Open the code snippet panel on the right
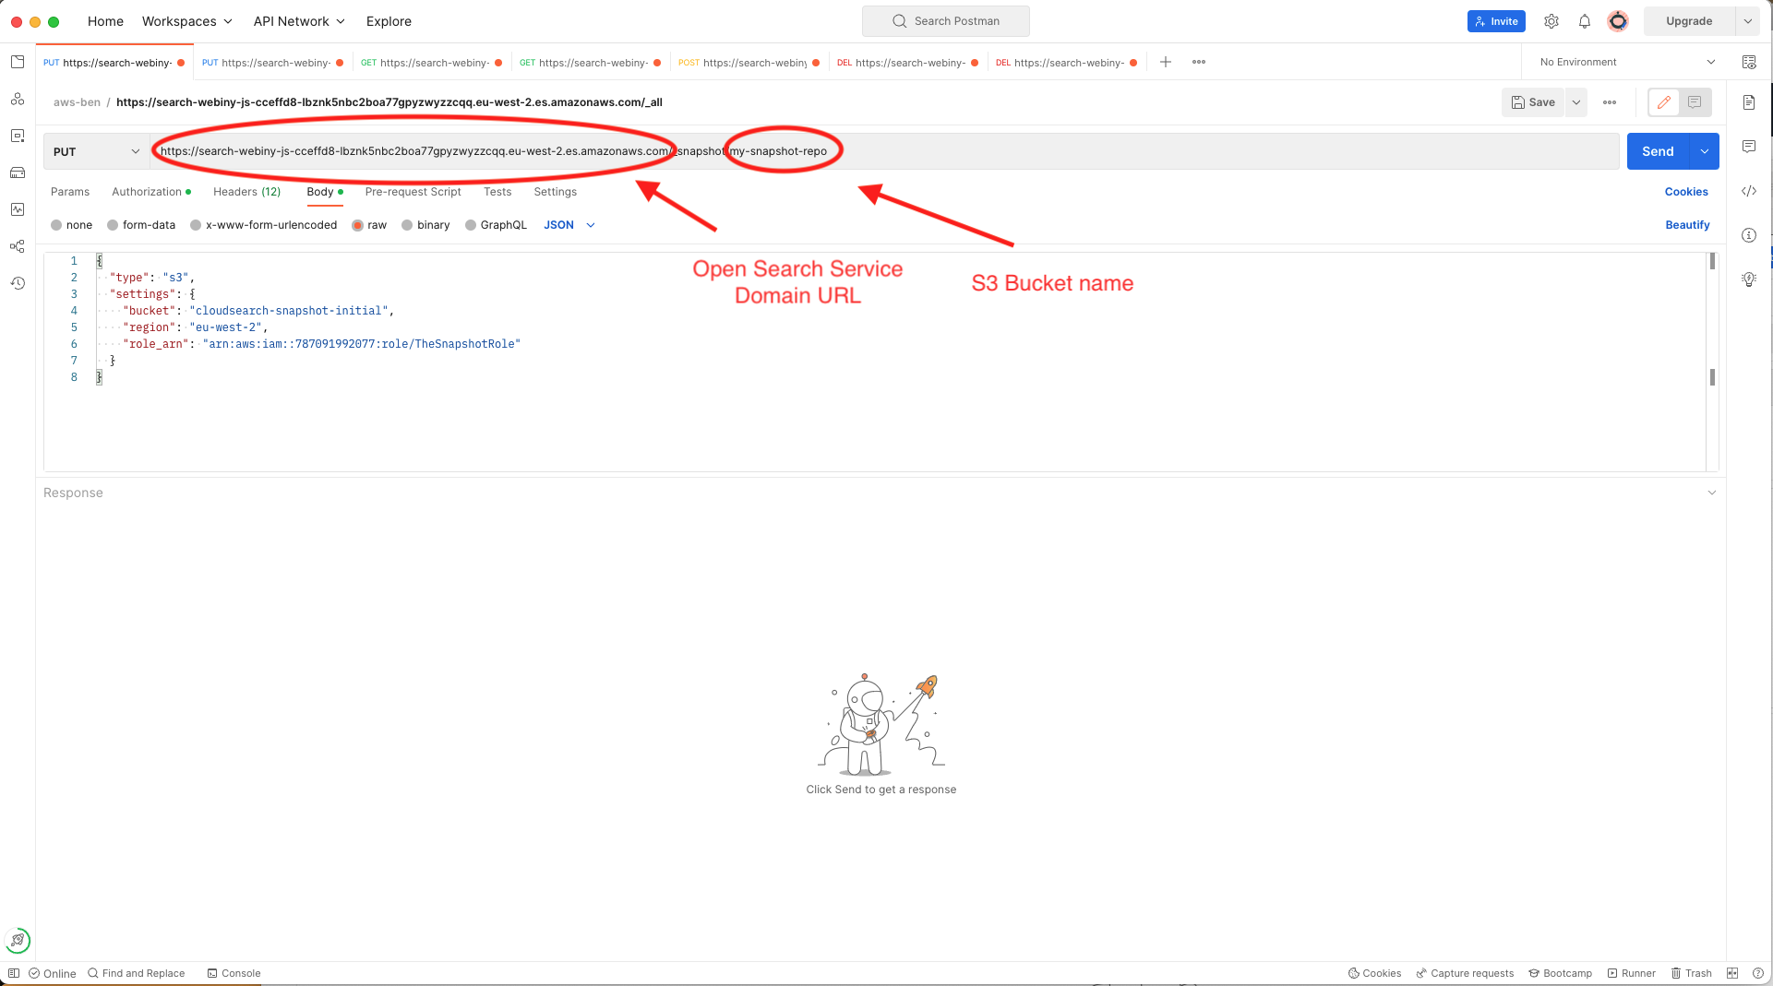 pos(1749,191)
